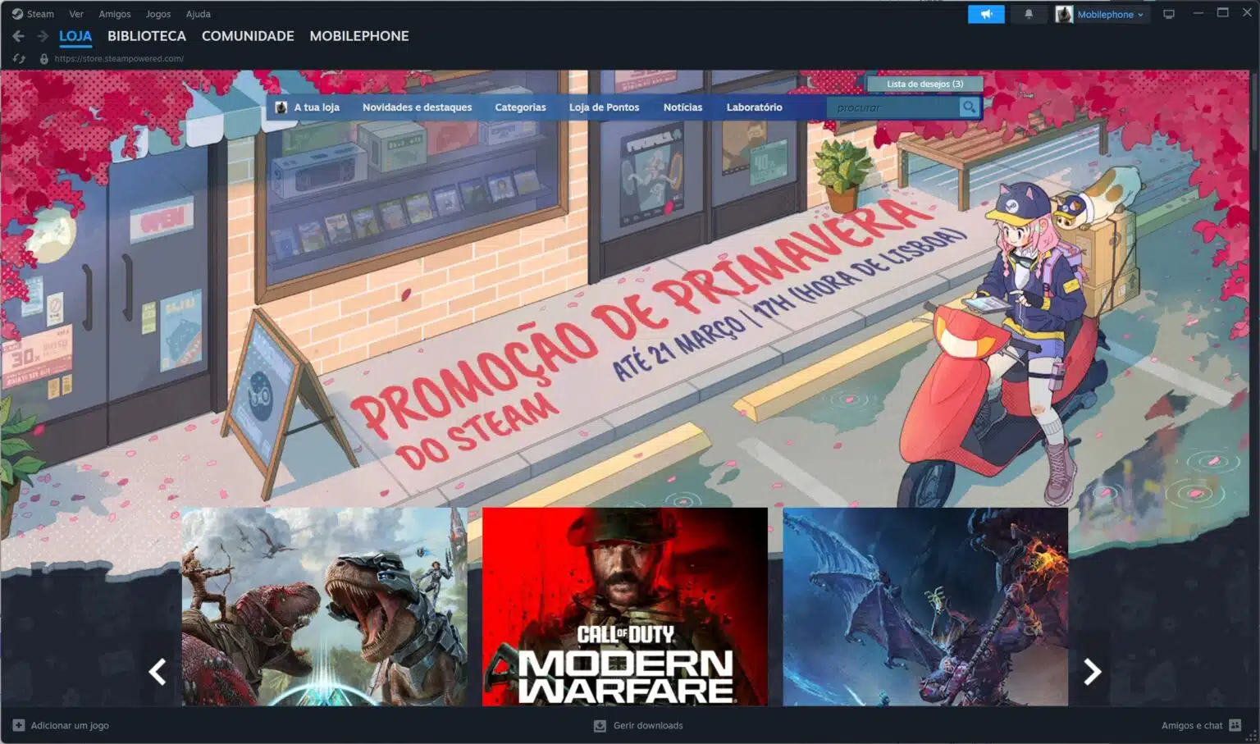This screenshot has height=744, width=1260.
Task: Click the Mobilephone profile avatar
Action: [1064, 14]
